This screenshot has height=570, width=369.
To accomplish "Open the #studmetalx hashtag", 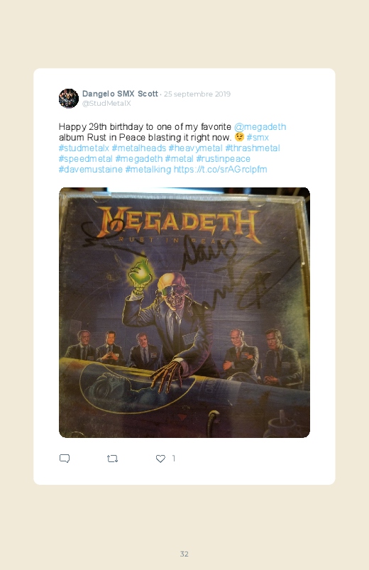I will [84, 148].
